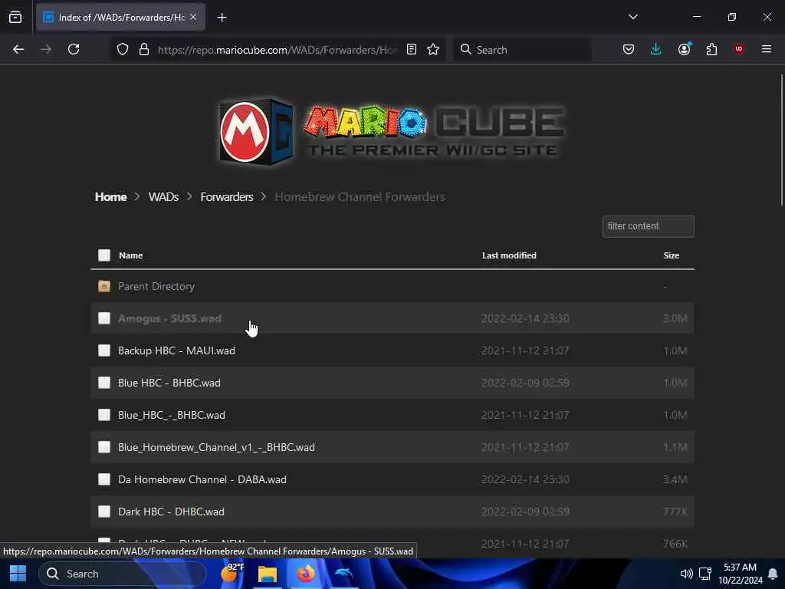785x589 pixels.
Task: Go to Parent Directory link
Action: 156,287
